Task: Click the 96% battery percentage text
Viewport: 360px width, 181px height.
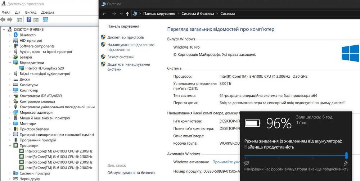Action: [x=279, y=124]
